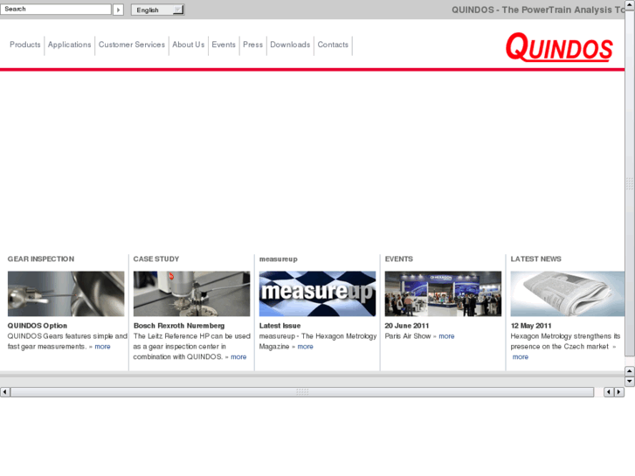This screenshot has height=476, width=635.
Task: Click the scroll-left arrow next to the right arrow
Action: click(x=609, y=392)
